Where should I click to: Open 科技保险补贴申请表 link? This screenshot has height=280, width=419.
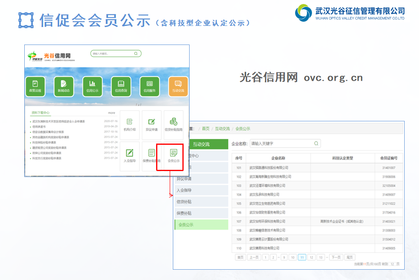[x=44, y=142]
